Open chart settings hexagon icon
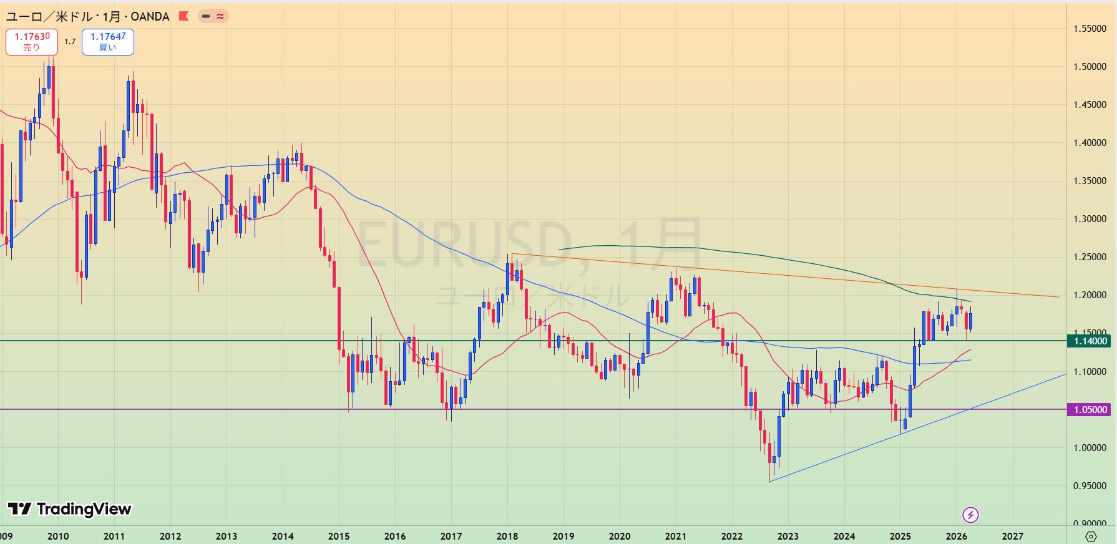The width and height of the screenshot is (1117, 544). [x=1091, y=537]
